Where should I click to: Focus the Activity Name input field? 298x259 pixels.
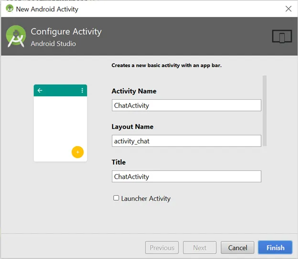pyautogui.click(x=186, y=105)
